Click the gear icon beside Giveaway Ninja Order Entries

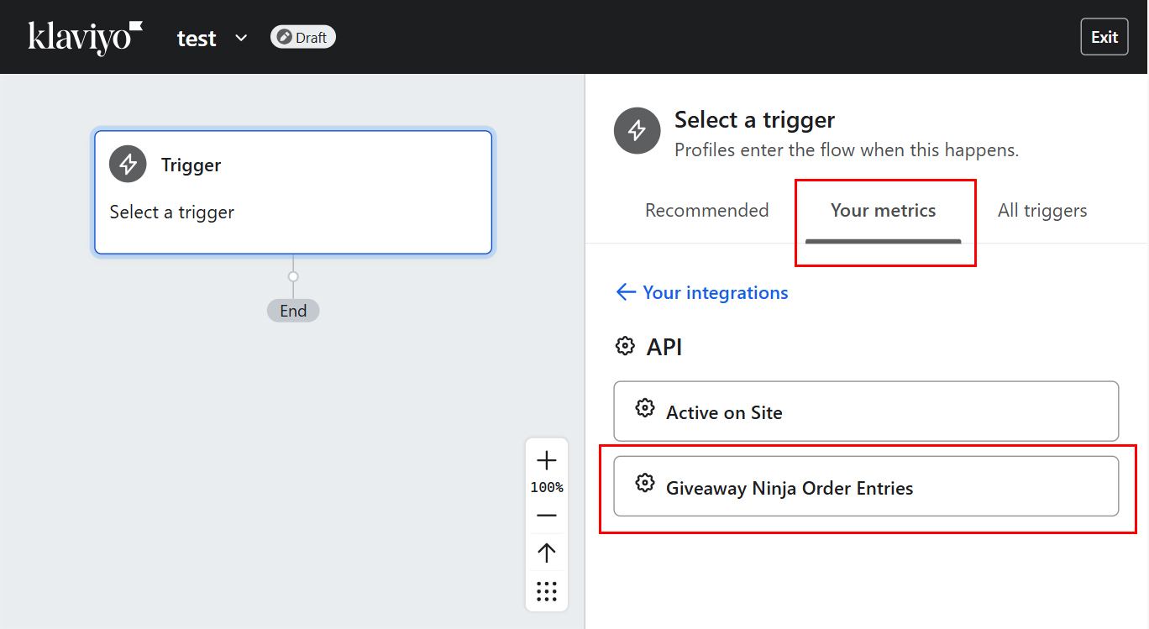coord(644,483)
